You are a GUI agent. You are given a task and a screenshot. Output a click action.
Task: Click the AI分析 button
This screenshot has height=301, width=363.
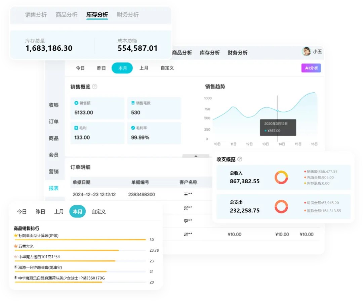[311, 68]
